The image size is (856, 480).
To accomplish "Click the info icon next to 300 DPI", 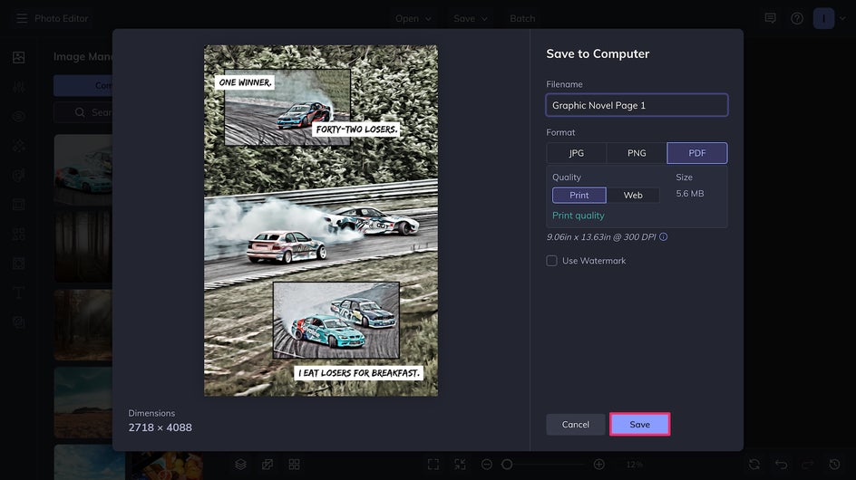I will pyautogui.click(x=663, y=236).
